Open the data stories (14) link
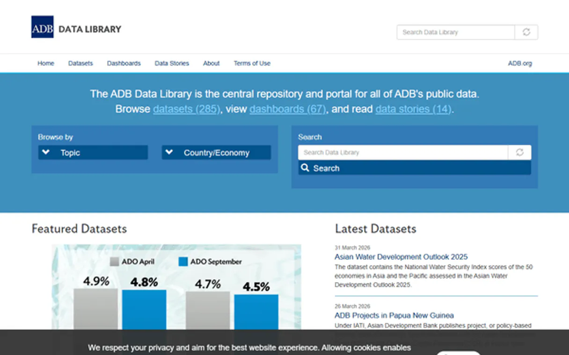 (x=413, y=109)
